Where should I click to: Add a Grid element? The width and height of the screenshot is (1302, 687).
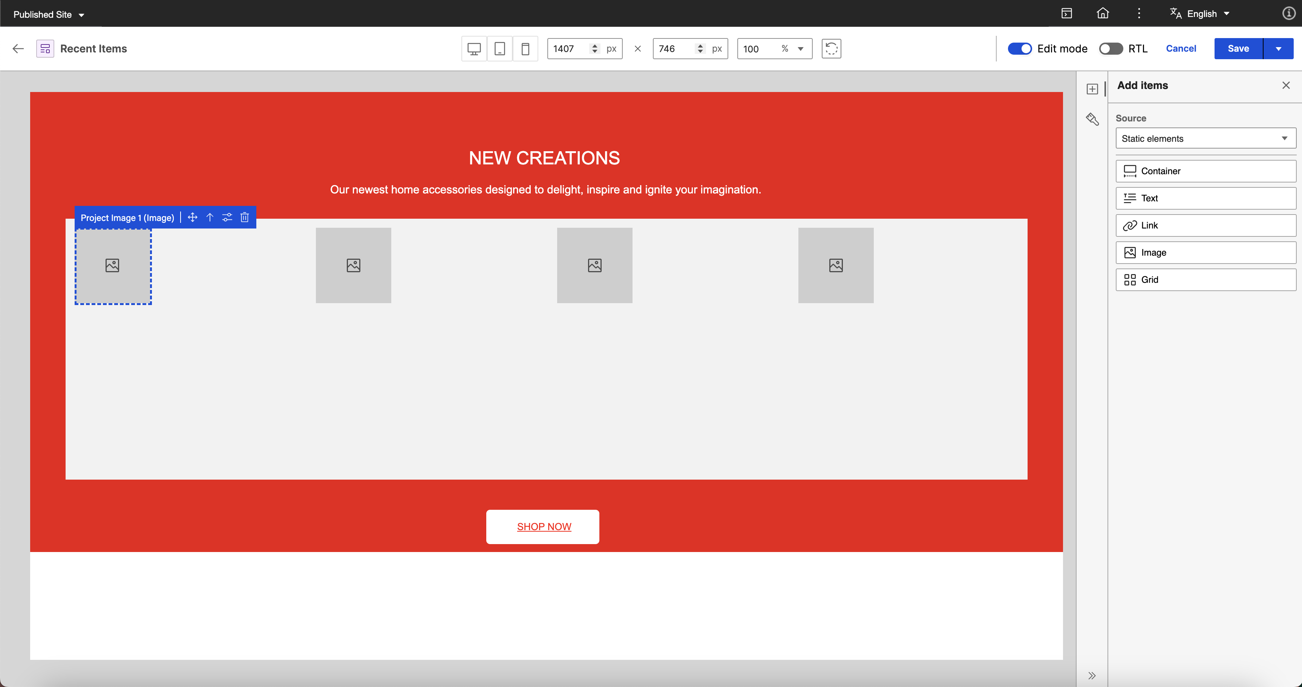[1205, 279]
